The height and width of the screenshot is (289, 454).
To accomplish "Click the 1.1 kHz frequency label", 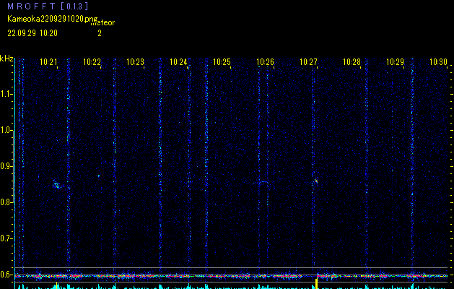I will pyautogui.click(x=6, y=94).
